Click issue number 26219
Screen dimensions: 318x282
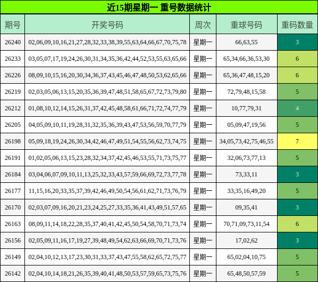coord(13,92)
